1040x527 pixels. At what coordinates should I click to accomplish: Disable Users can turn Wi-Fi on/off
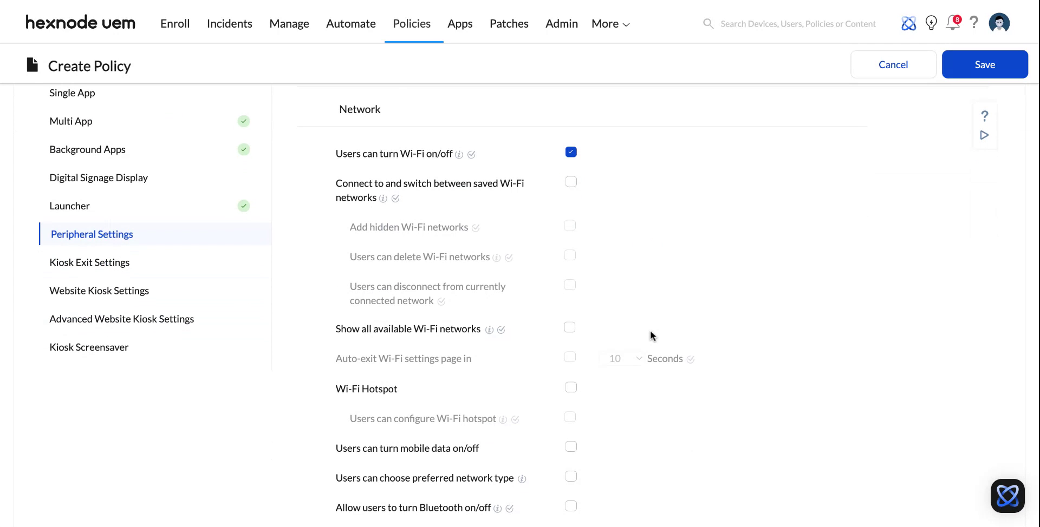[x=571, y=152]
